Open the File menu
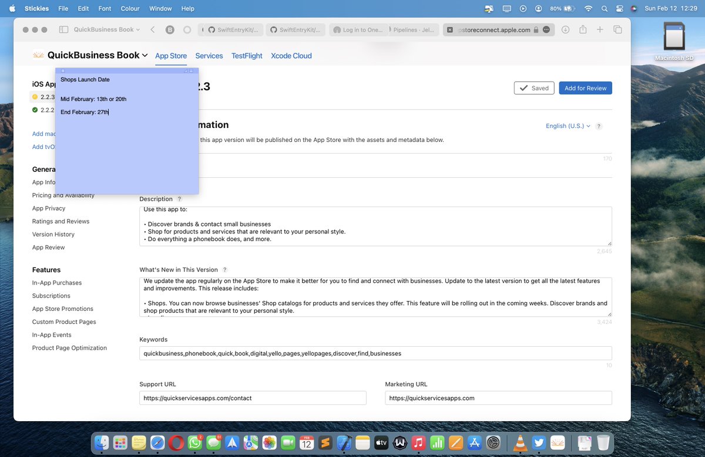The width and height of the screenshot is (705, 457). [63, 9]
